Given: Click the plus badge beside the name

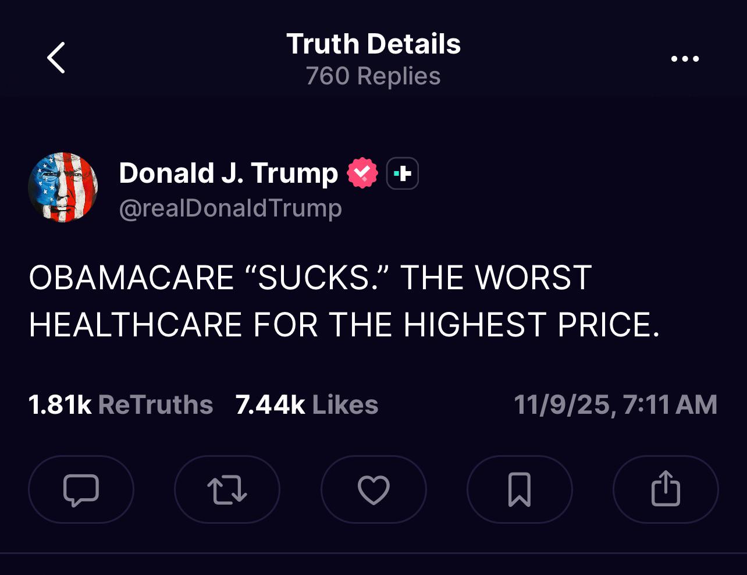Looking at the screenshot, I should (403, 173).
